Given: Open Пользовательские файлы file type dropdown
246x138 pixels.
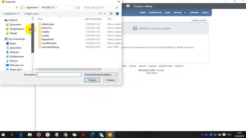Looking at the screenshot, I should click(101, 75).
